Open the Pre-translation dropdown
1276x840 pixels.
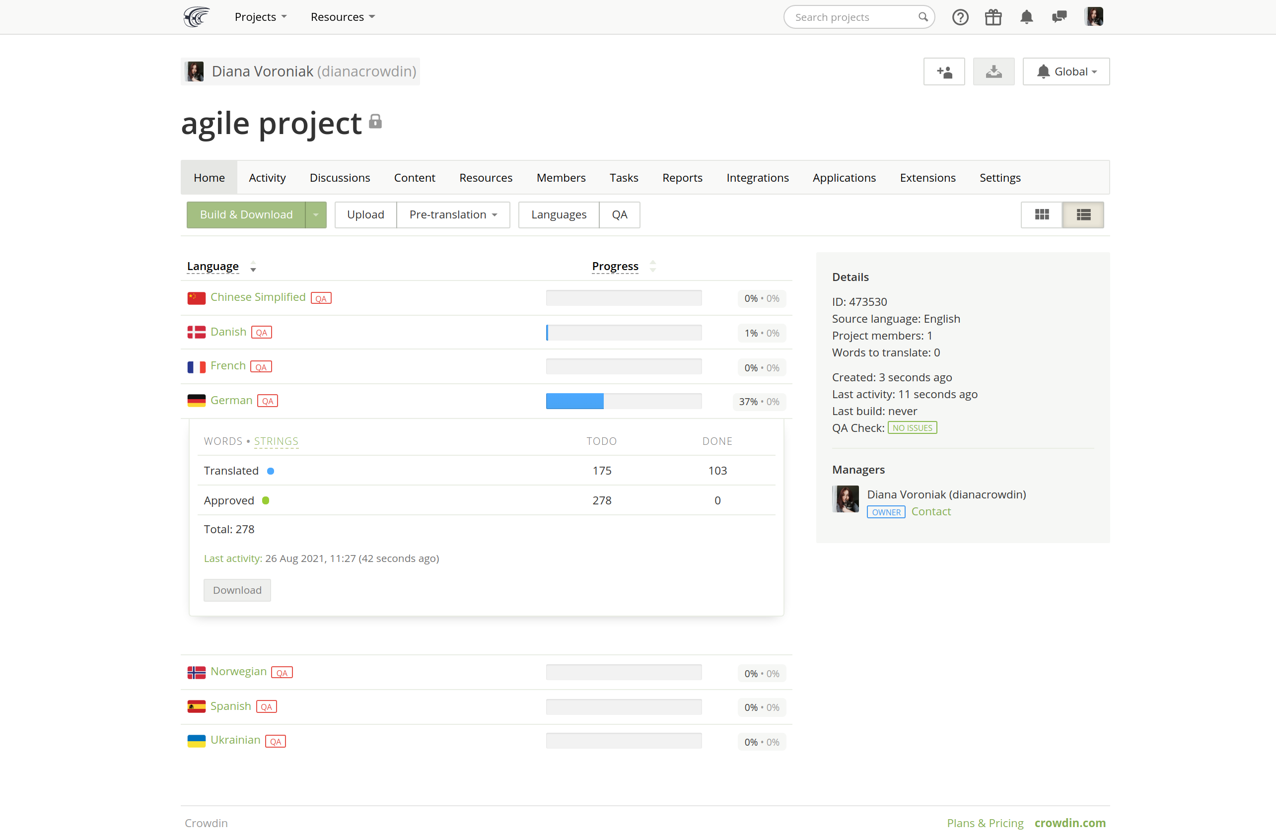[x=453, y=214]
